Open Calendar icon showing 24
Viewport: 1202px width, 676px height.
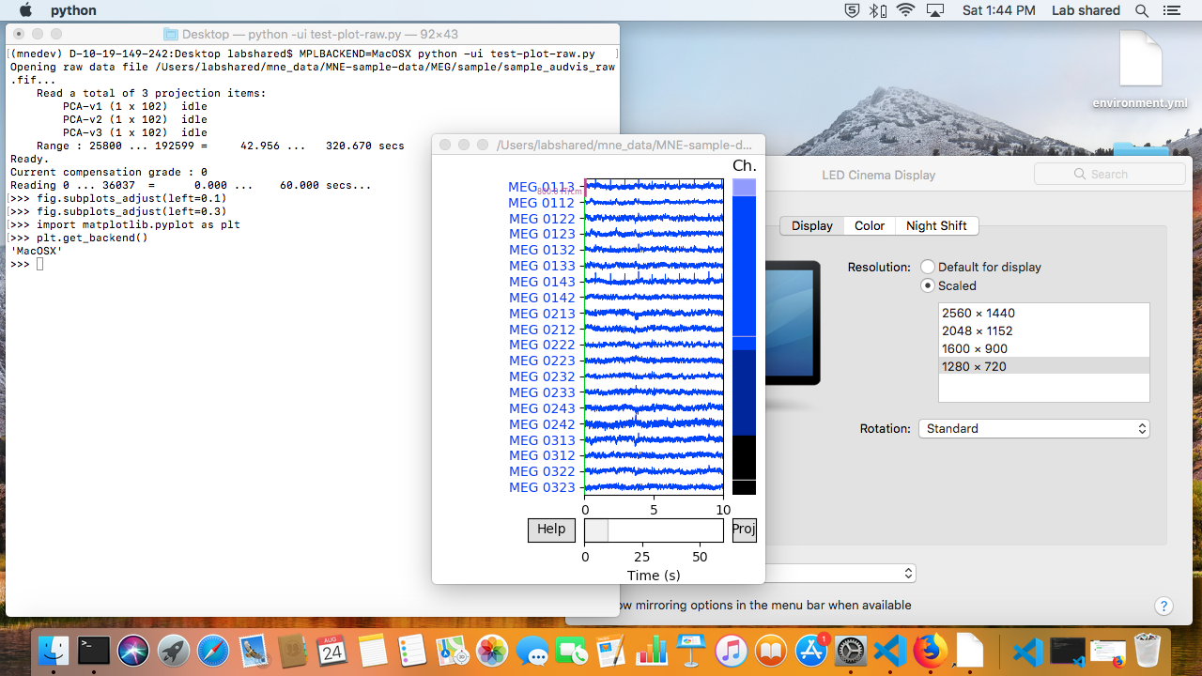point(332,651)
